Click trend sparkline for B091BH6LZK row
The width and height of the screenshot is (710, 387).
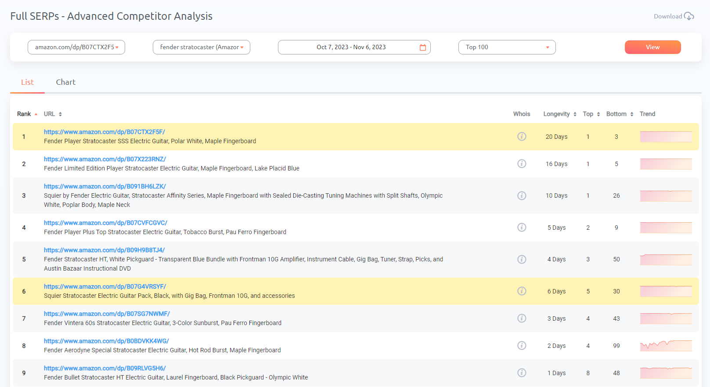coord(666,195)
